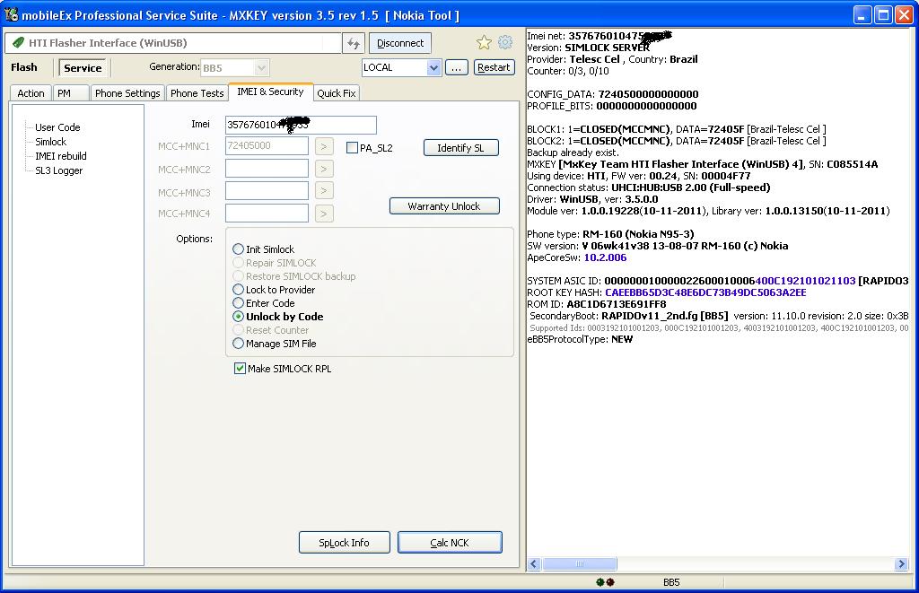
Task: Click the MCC+MNC4 input field
Action: [x=267, y=214]
